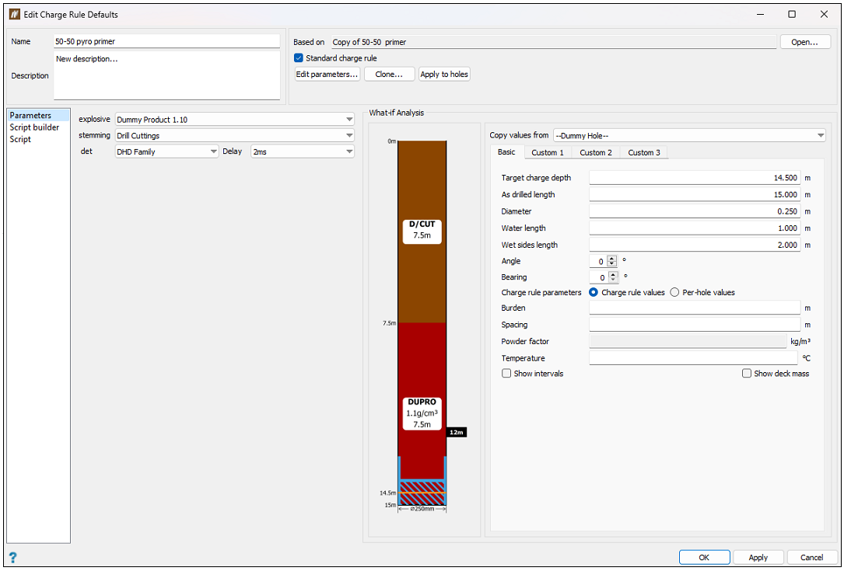The height and width of the screenshot is (571, 844).
Task: Click the blue help question mark icon
Action: click(x=12, y=557)
